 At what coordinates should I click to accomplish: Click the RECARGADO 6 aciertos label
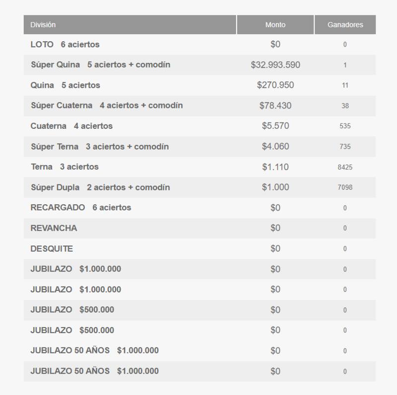(x=81, y=208)
